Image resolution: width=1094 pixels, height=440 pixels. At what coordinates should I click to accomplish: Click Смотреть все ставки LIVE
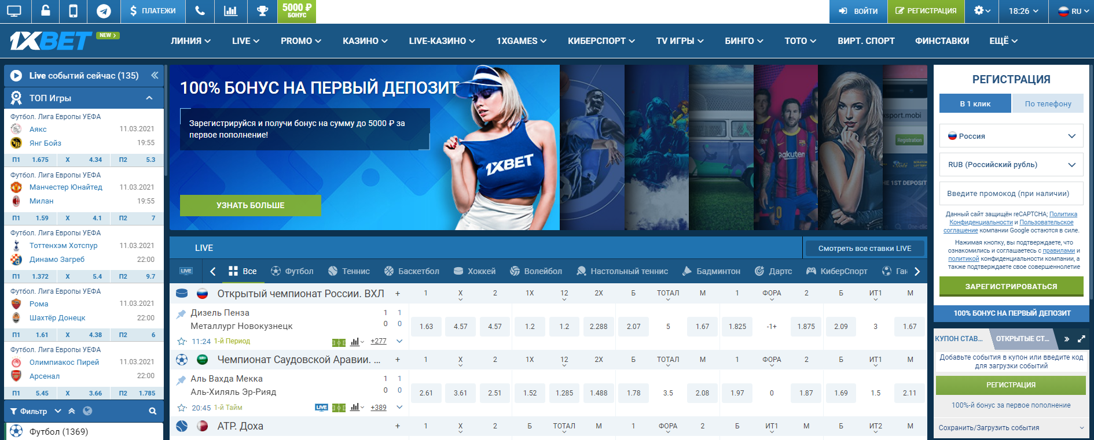pyautogui.click(x=864, y=249)
